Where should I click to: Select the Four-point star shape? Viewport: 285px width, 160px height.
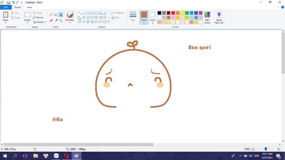click(x=84, y=22)
